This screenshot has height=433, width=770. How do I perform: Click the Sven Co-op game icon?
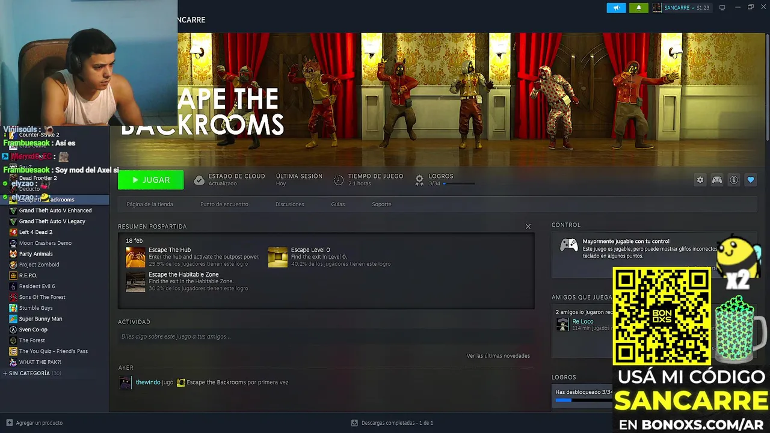tap(13, 330)
